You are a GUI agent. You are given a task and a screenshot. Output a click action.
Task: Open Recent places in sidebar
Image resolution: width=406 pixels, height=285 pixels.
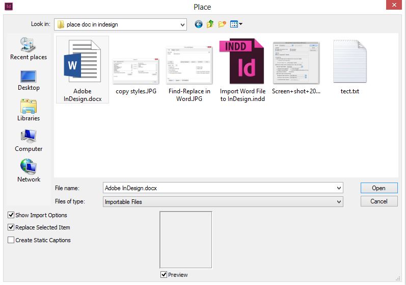pyautogui.click(x=29, y=48)
